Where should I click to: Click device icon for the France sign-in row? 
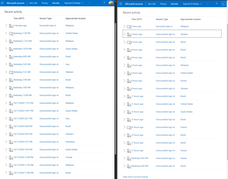(x=129, y=128)
